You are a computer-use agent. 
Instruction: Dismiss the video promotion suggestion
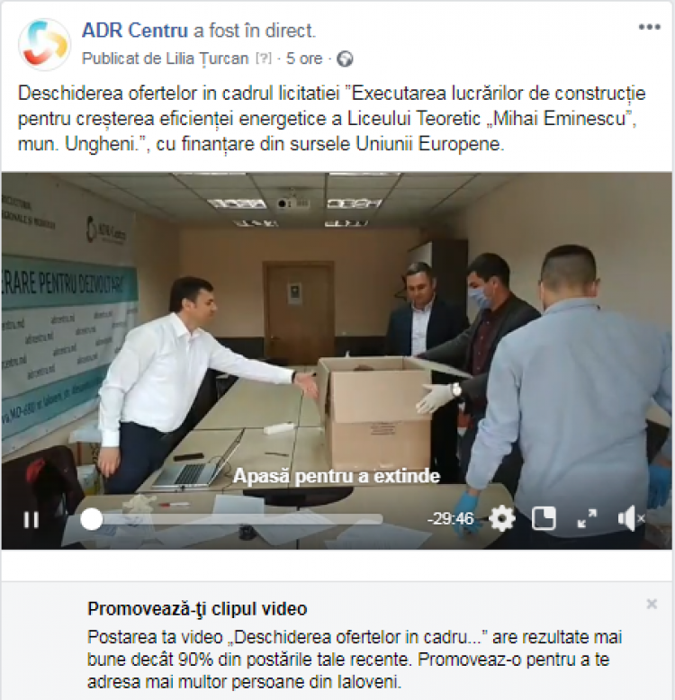(x=652, y=604)
